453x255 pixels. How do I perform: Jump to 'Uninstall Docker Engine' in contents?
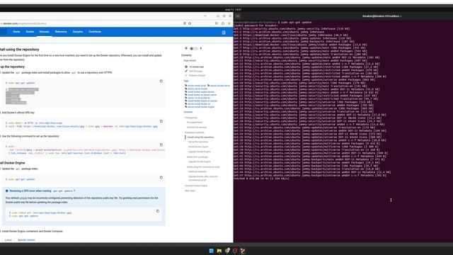pyautogui.click(x=196, y=186)
